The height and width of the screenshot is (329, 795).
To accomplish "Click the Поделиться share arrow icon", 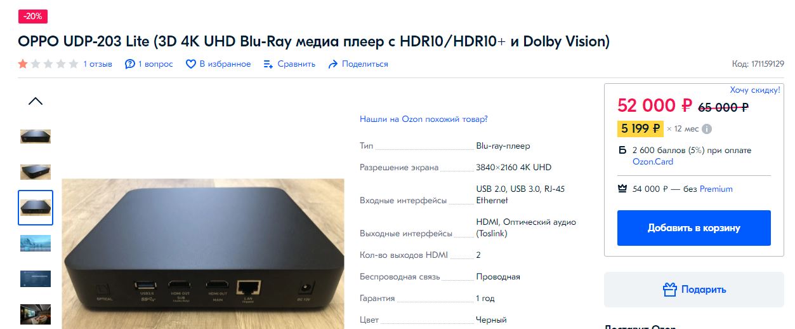I will 333,64.
